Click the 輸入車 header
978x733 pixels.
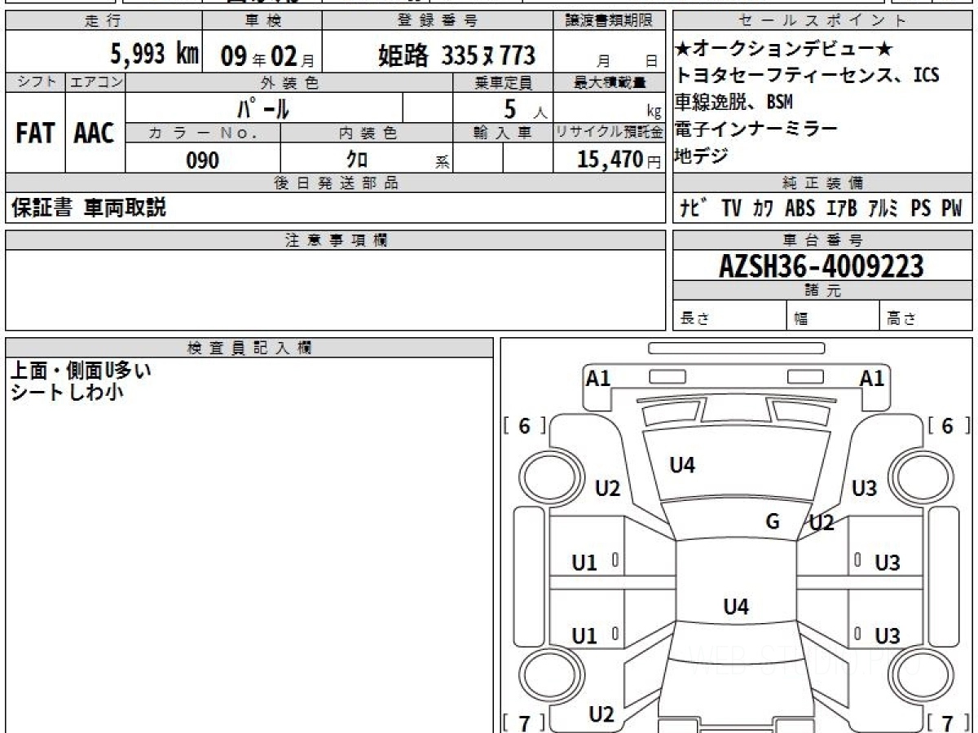(504, 134)
